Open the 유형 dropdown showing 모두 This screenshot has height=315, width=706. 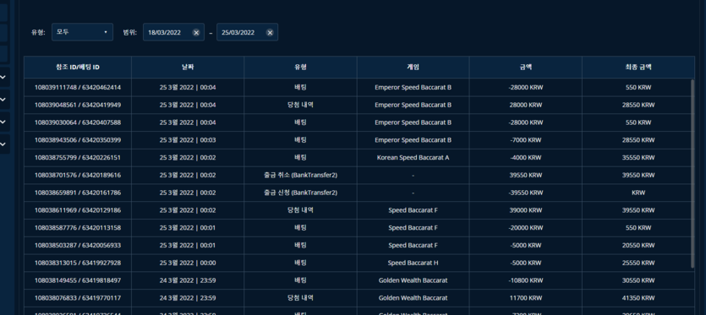coord(82,32)
